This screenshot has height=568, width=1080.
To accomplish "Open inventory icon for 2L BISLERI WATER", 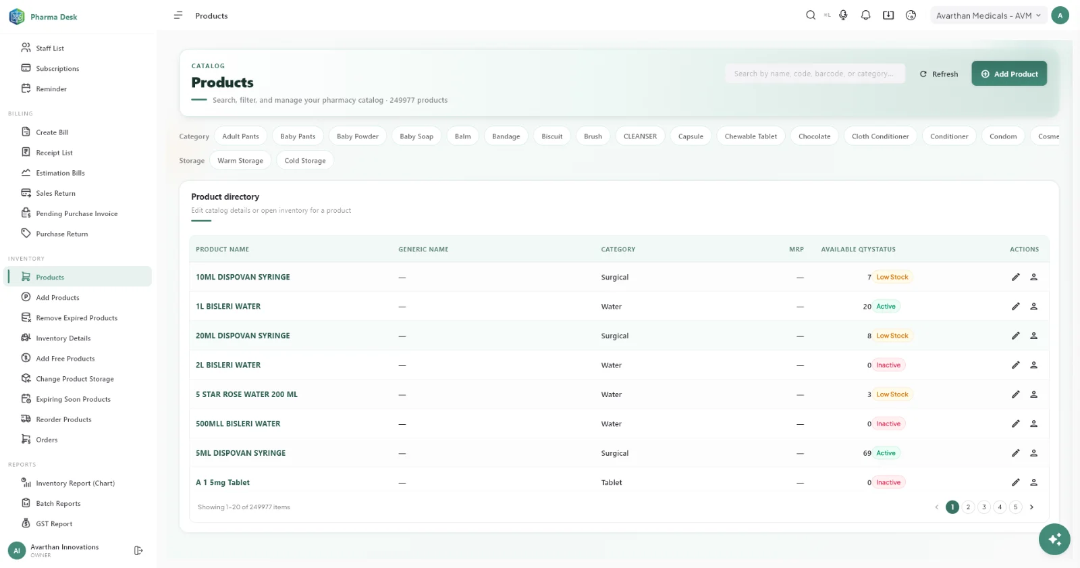I will click(1033, 365).
